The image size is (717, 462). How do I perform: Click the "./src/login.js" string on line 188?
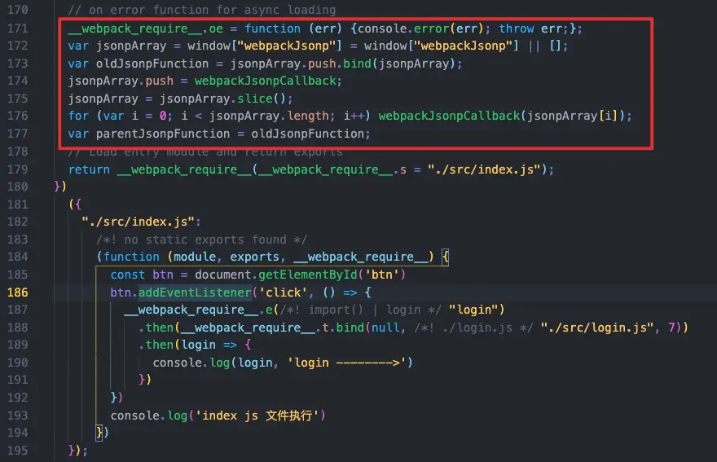(597, 328)
